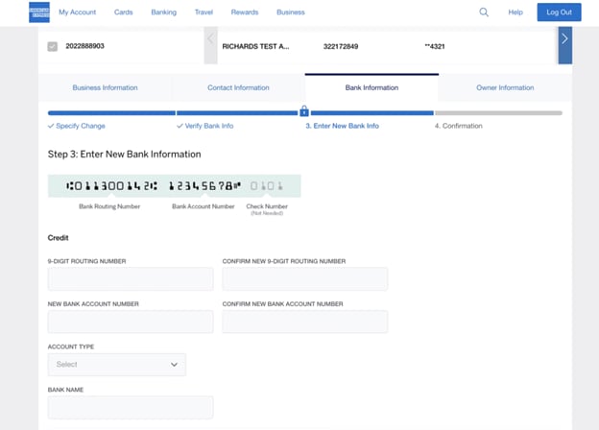
Task: Open the Contact Information tab
Action: (238, 87)
